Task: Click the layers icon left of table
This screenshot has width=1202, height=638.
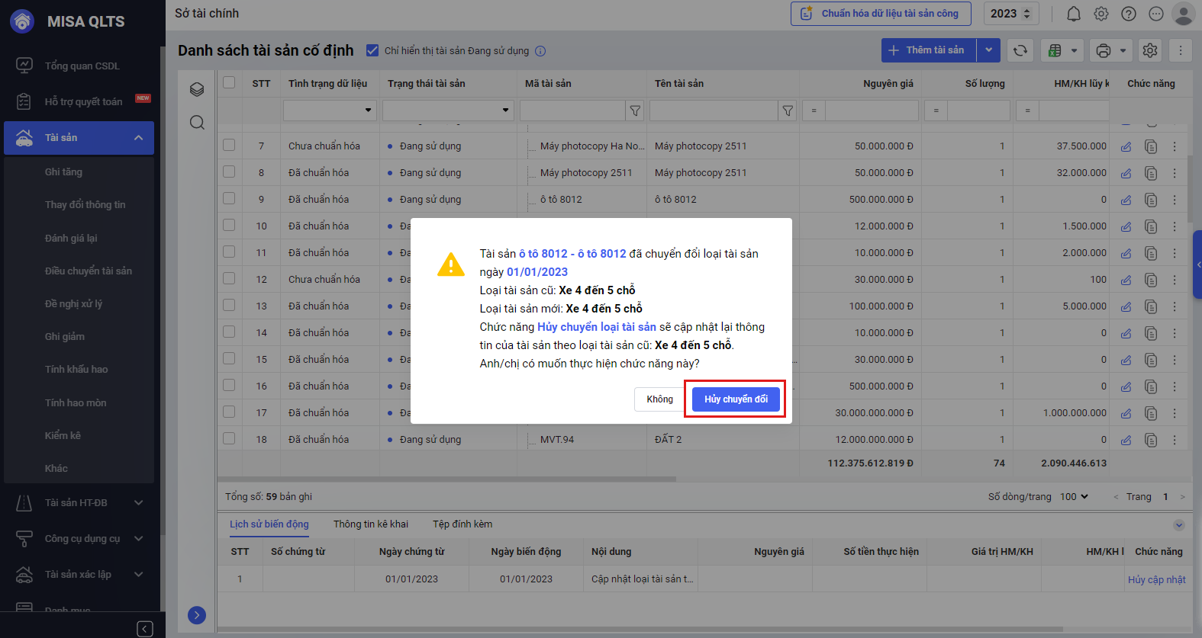Action: click(197, 89)
